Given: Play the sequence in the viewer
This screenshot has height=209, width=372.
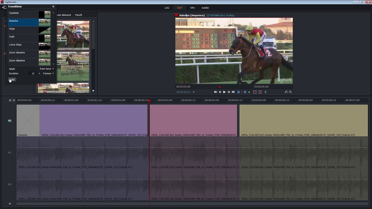Looking at the screenshot, I should coord(224,92).
